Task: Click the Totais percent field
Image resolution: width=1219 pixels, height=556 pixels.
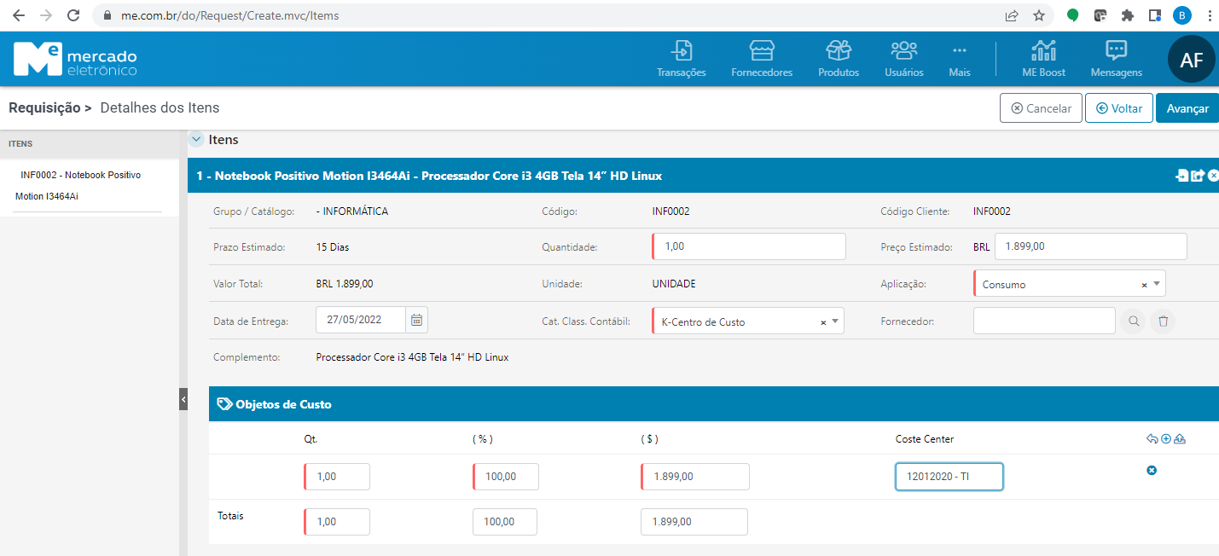Action: (505, 522)
